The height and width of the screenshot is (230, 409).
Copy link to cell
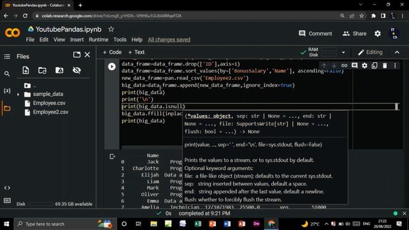point(344,65)
